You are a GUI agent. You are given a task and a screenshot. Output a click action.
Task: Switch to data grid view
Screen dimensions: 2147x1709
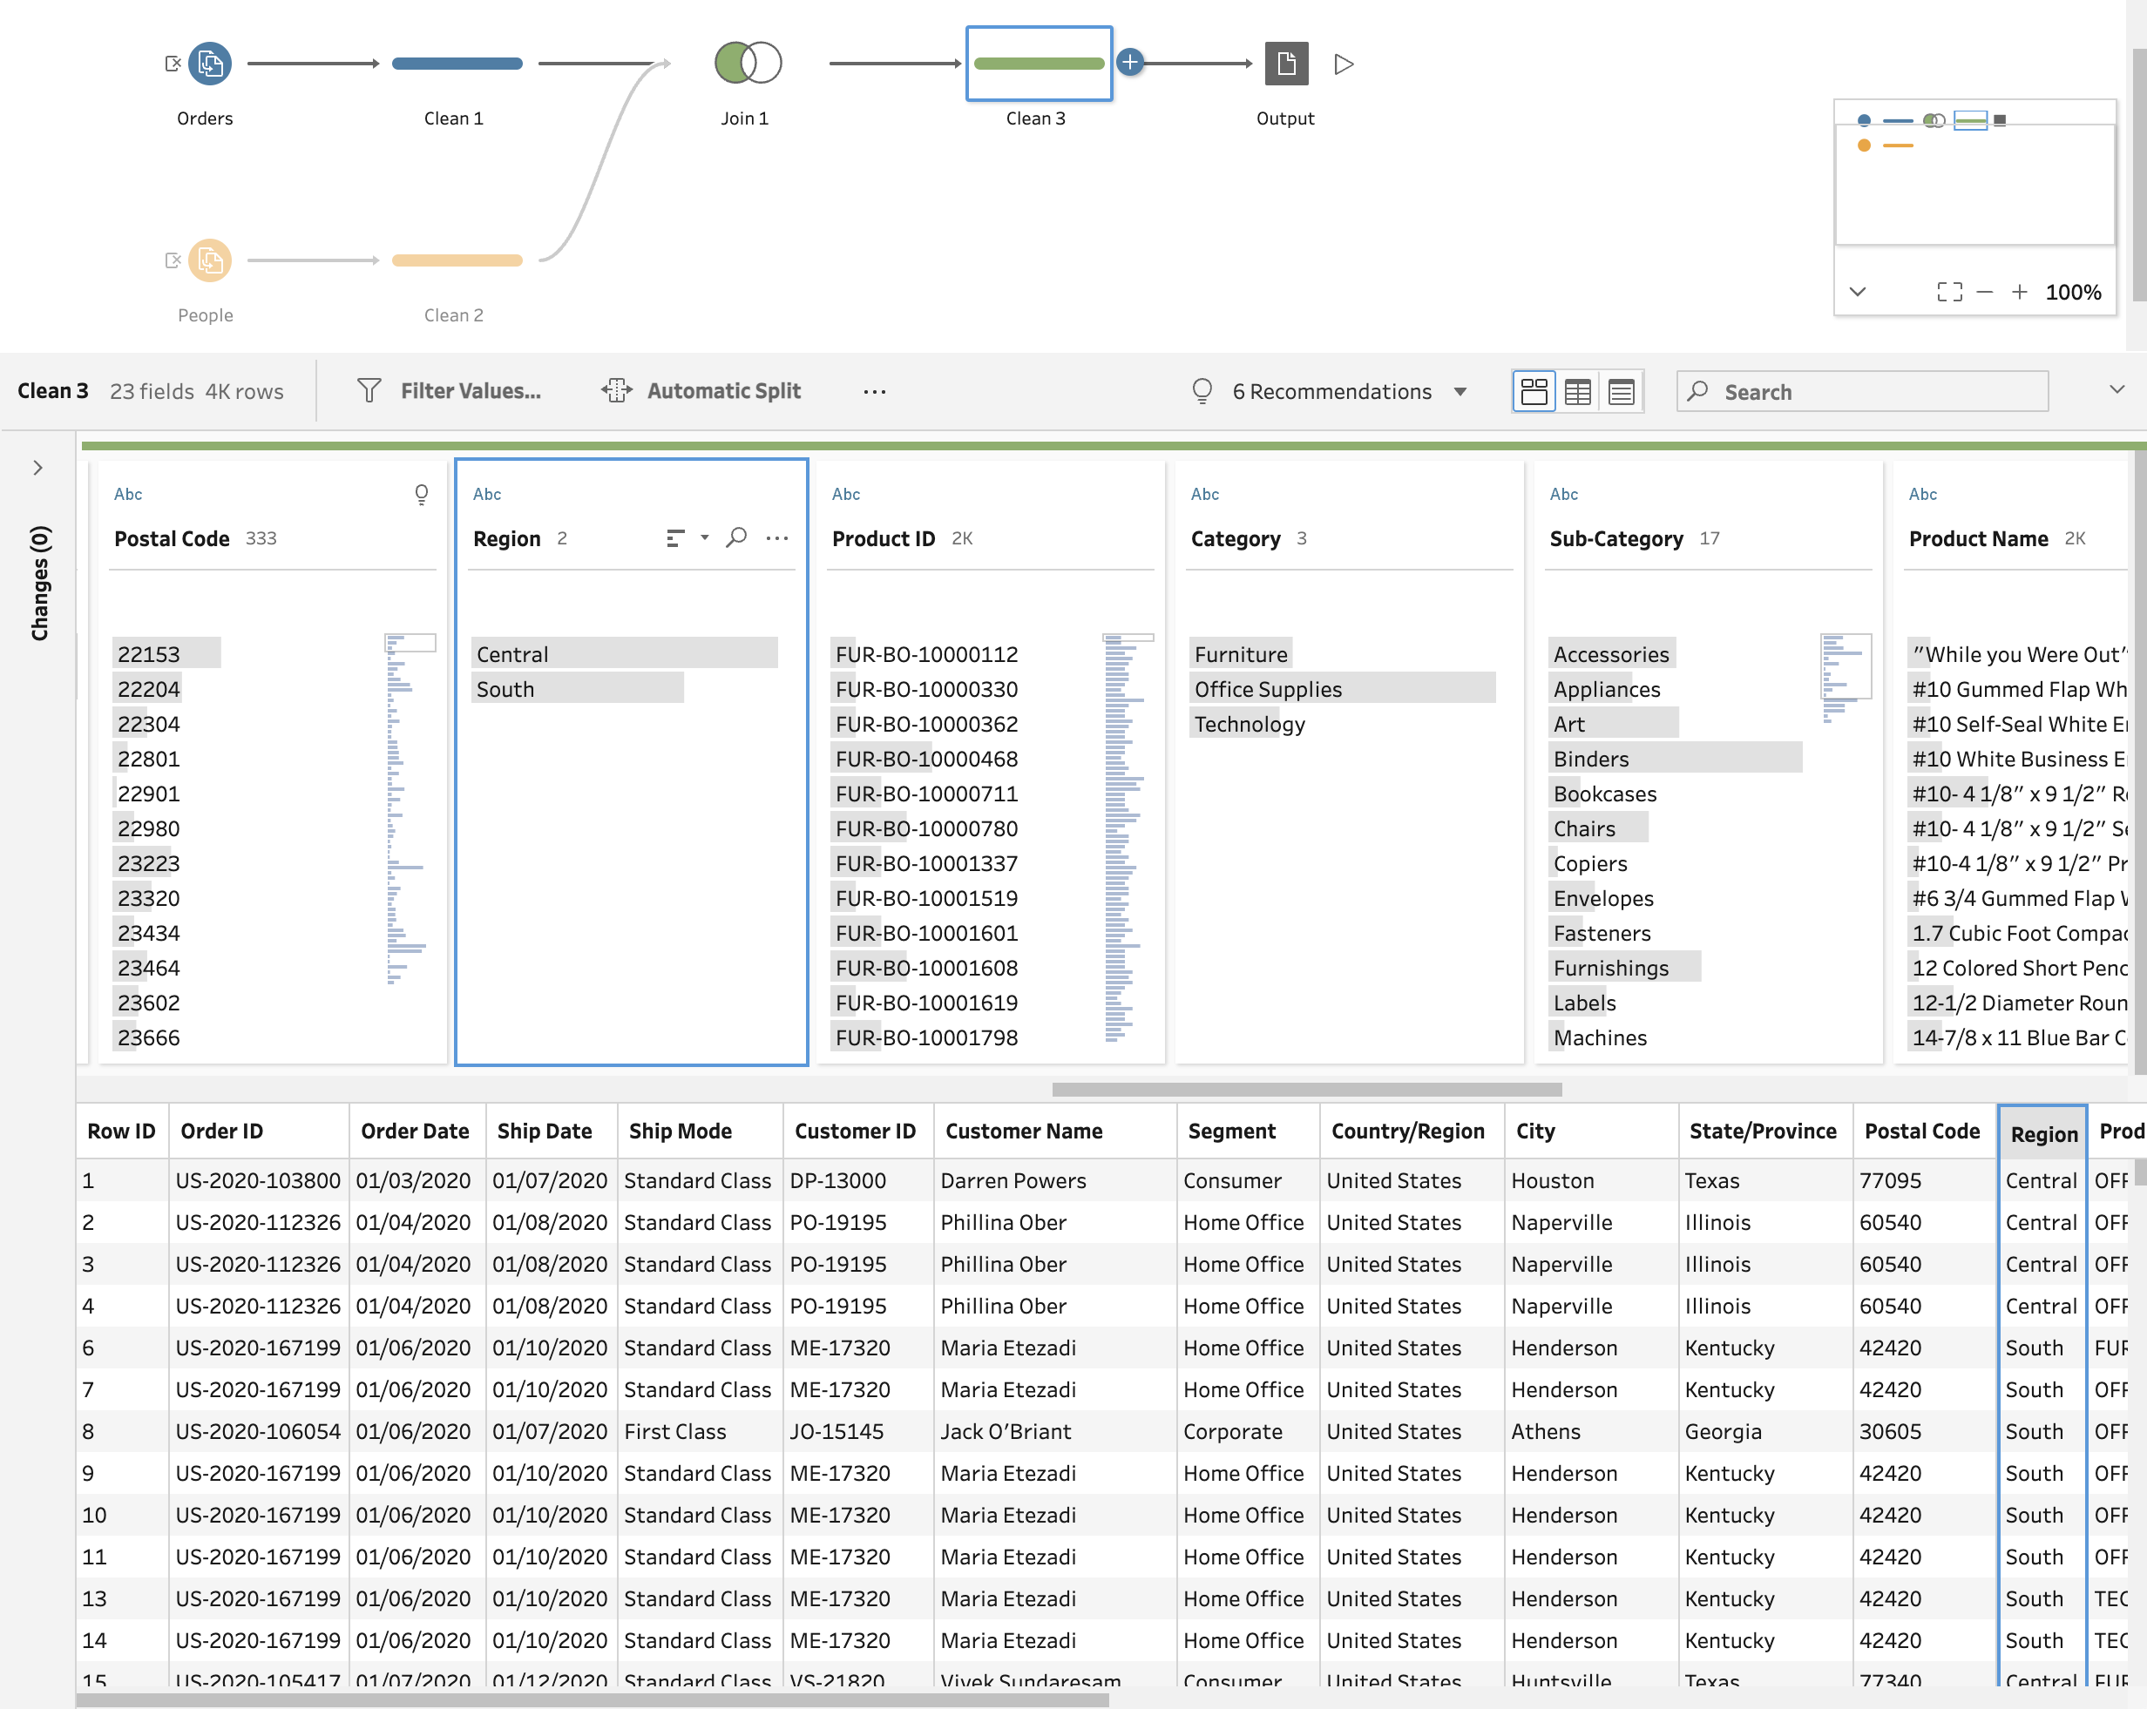click(x=1577, y=392)
